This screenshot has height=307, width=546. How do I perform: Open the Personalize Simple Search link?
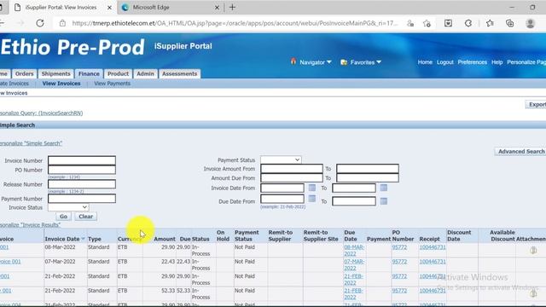(31, 143)
